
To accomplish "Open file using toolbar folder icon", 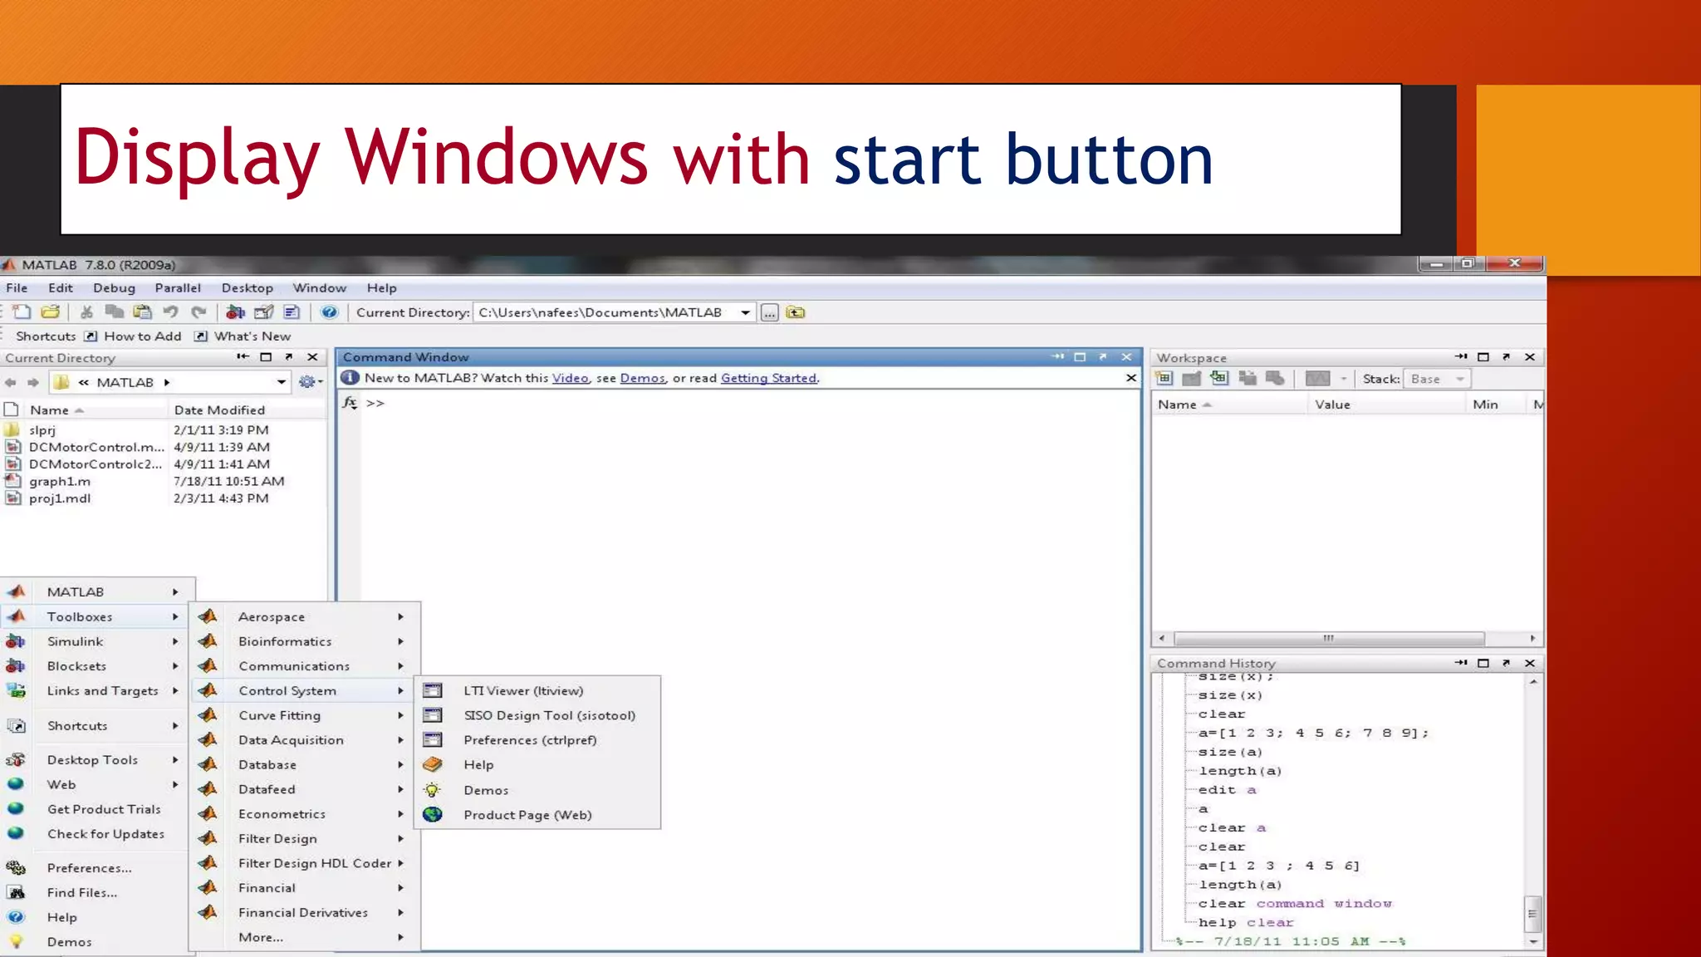I will [x=51, y=312].
